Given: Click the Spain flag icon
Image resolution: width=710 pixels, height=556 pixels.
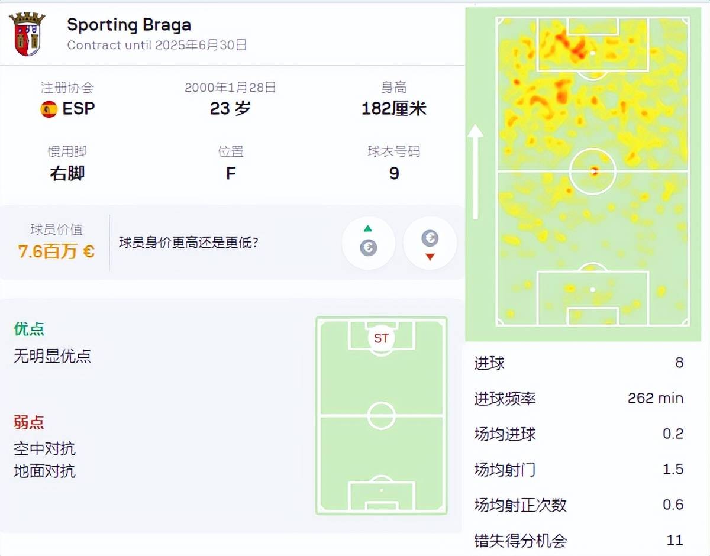Looking at the screenshot, I should (x=49, y=109).
